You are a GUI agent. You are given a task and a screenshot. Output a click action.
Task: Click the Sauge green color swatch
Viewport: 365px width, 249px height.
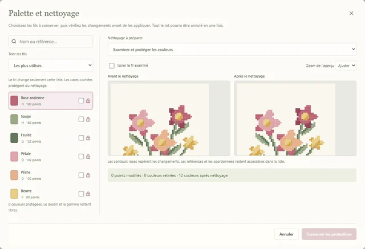(14, 119)
